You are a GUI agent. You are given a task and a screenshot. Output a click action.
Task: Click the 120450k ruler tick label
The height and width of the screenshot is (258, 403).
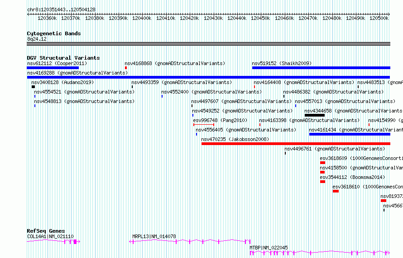(260, 19)
